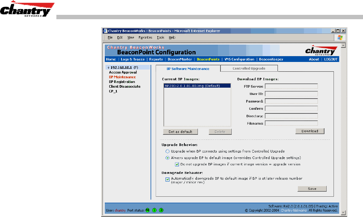
Task: Click the green M port status indicator
Action: (147, 210)
